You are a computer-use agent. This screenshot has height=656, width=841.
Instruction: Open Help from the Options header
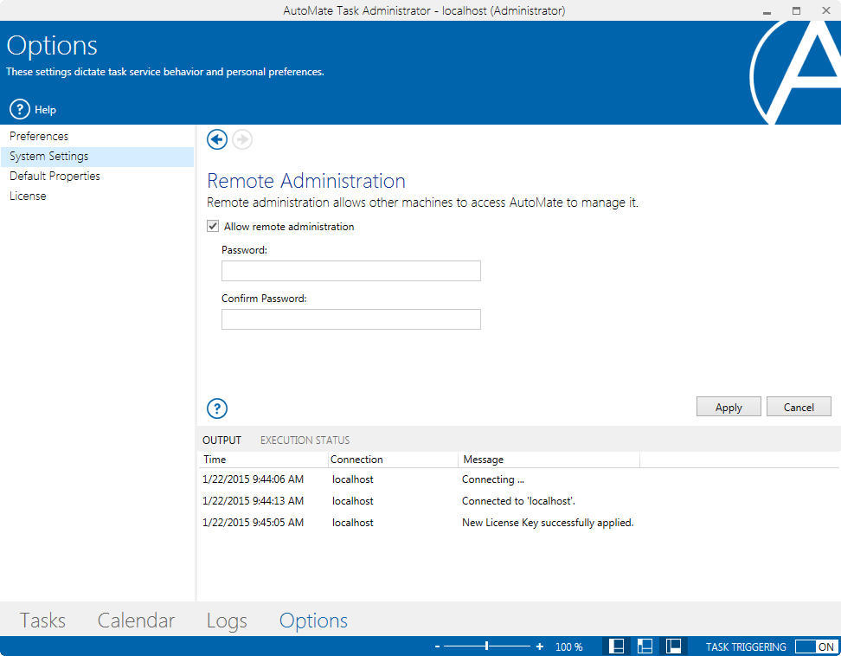pyautogui.click(x=32, y=109)
